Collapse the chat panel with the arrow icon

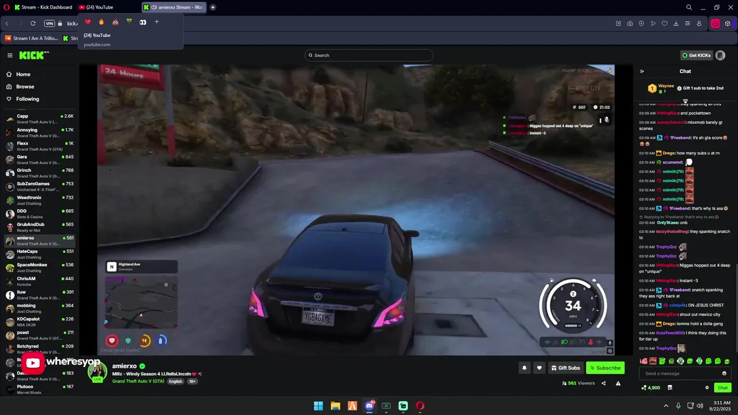click(x=642, y=71)
